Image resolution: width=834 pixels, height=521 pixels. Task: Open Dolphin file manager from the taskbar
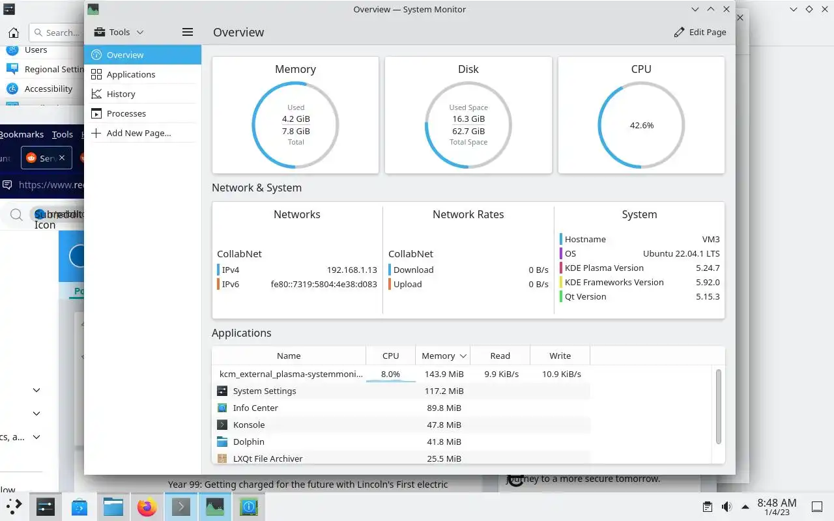click(x=113, y=507)
